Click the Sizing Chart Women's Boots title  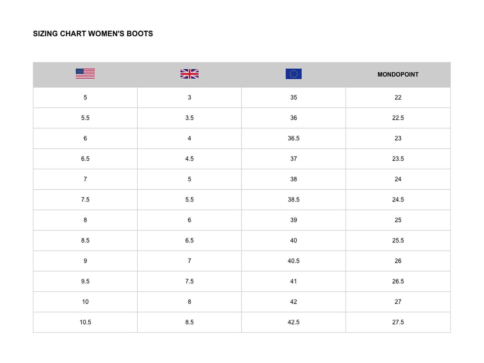93,34
